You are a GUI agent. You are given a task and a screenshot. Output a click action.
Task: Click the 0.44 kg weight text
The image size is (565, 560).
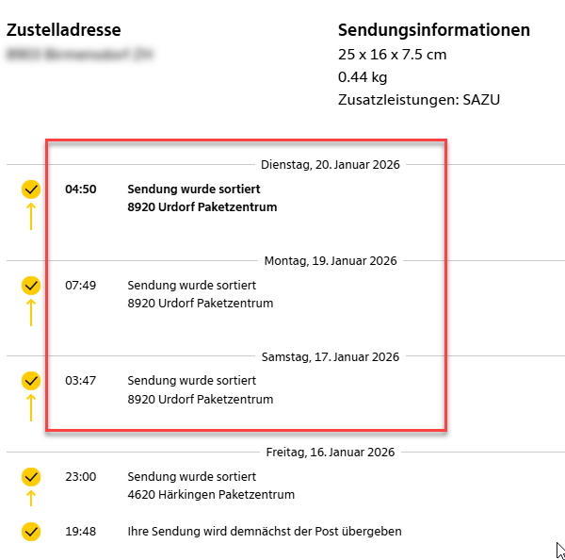click(363, 77)
